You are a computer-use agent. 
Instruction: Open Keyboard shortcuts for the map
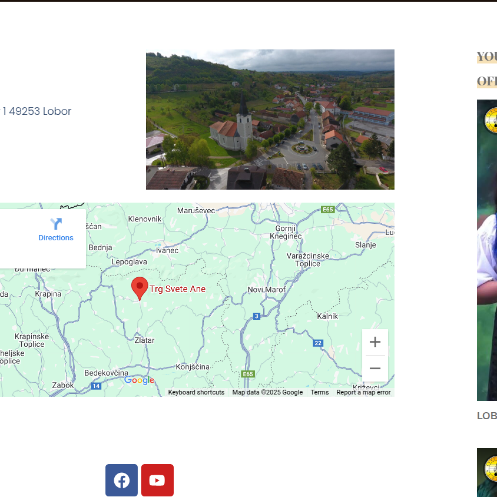196,393
